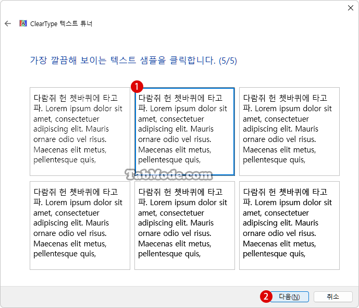Screen dimensions: 359x308
Task: Click the heading 가장 깔끔해 보이는 텍스트 샘플을 클릭합니다. (5/5)
Action: [x=133, y=61]
